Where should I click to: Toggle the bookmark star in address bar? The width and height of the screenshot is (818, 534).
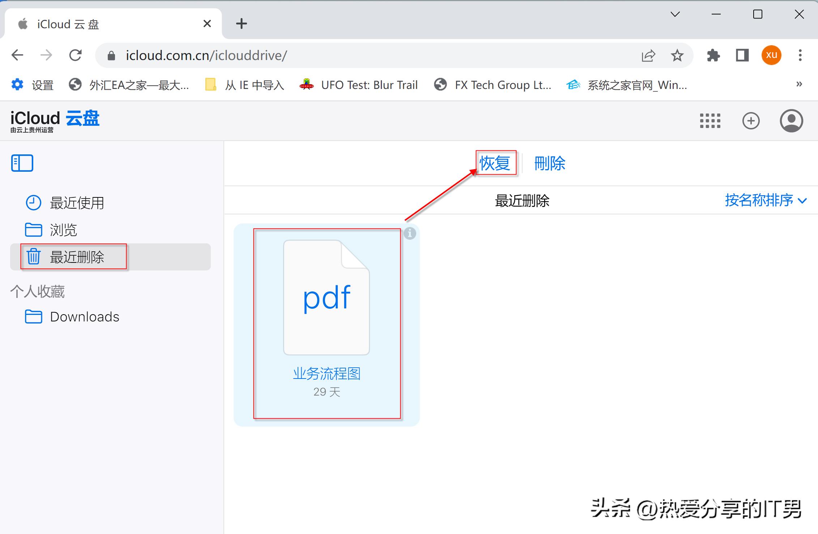[x=677, y=55]
